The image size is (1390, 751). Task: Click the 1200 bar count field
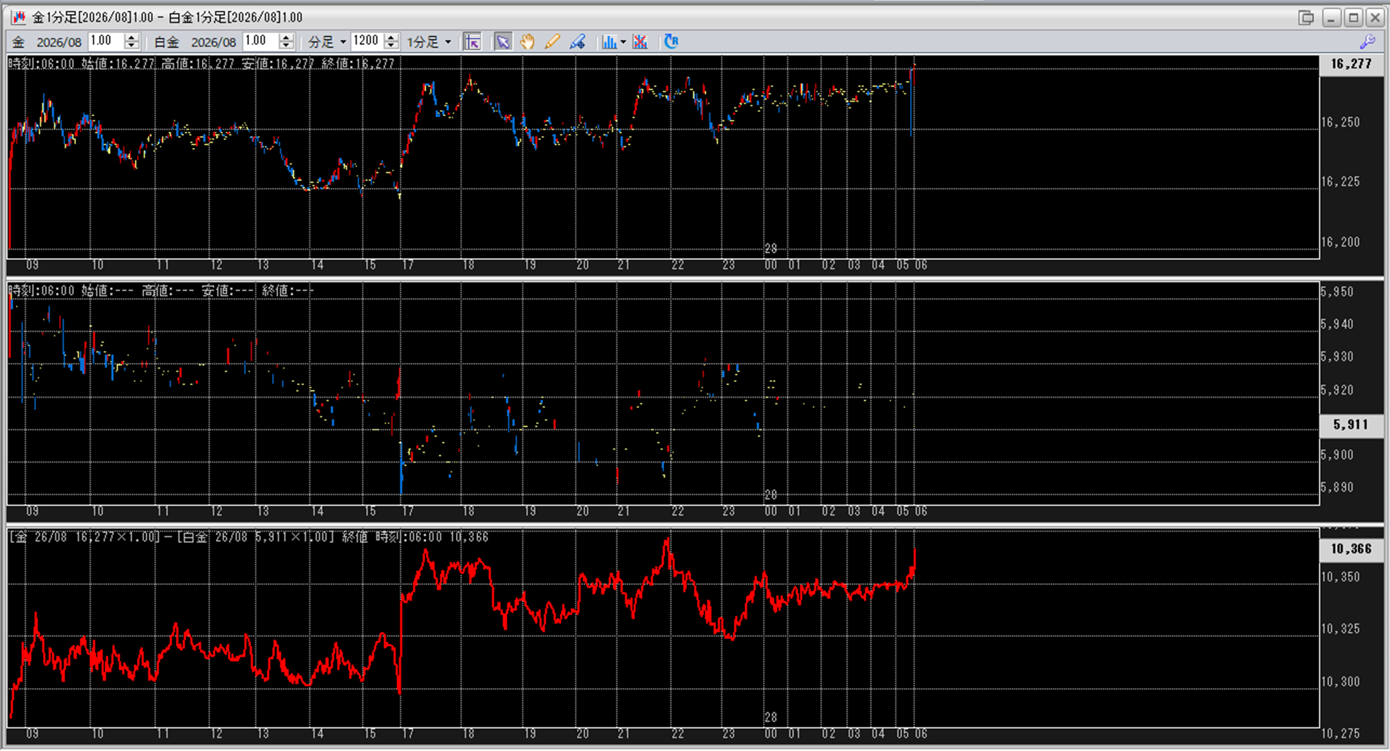[366, 41]
